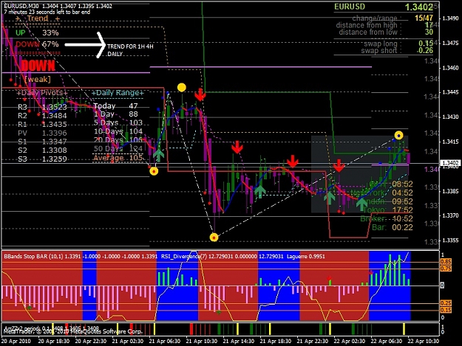This screenshot has height=346, width=462.
Task: Click the Bar 00:22 countdown entry
Action: click(393, 227)
